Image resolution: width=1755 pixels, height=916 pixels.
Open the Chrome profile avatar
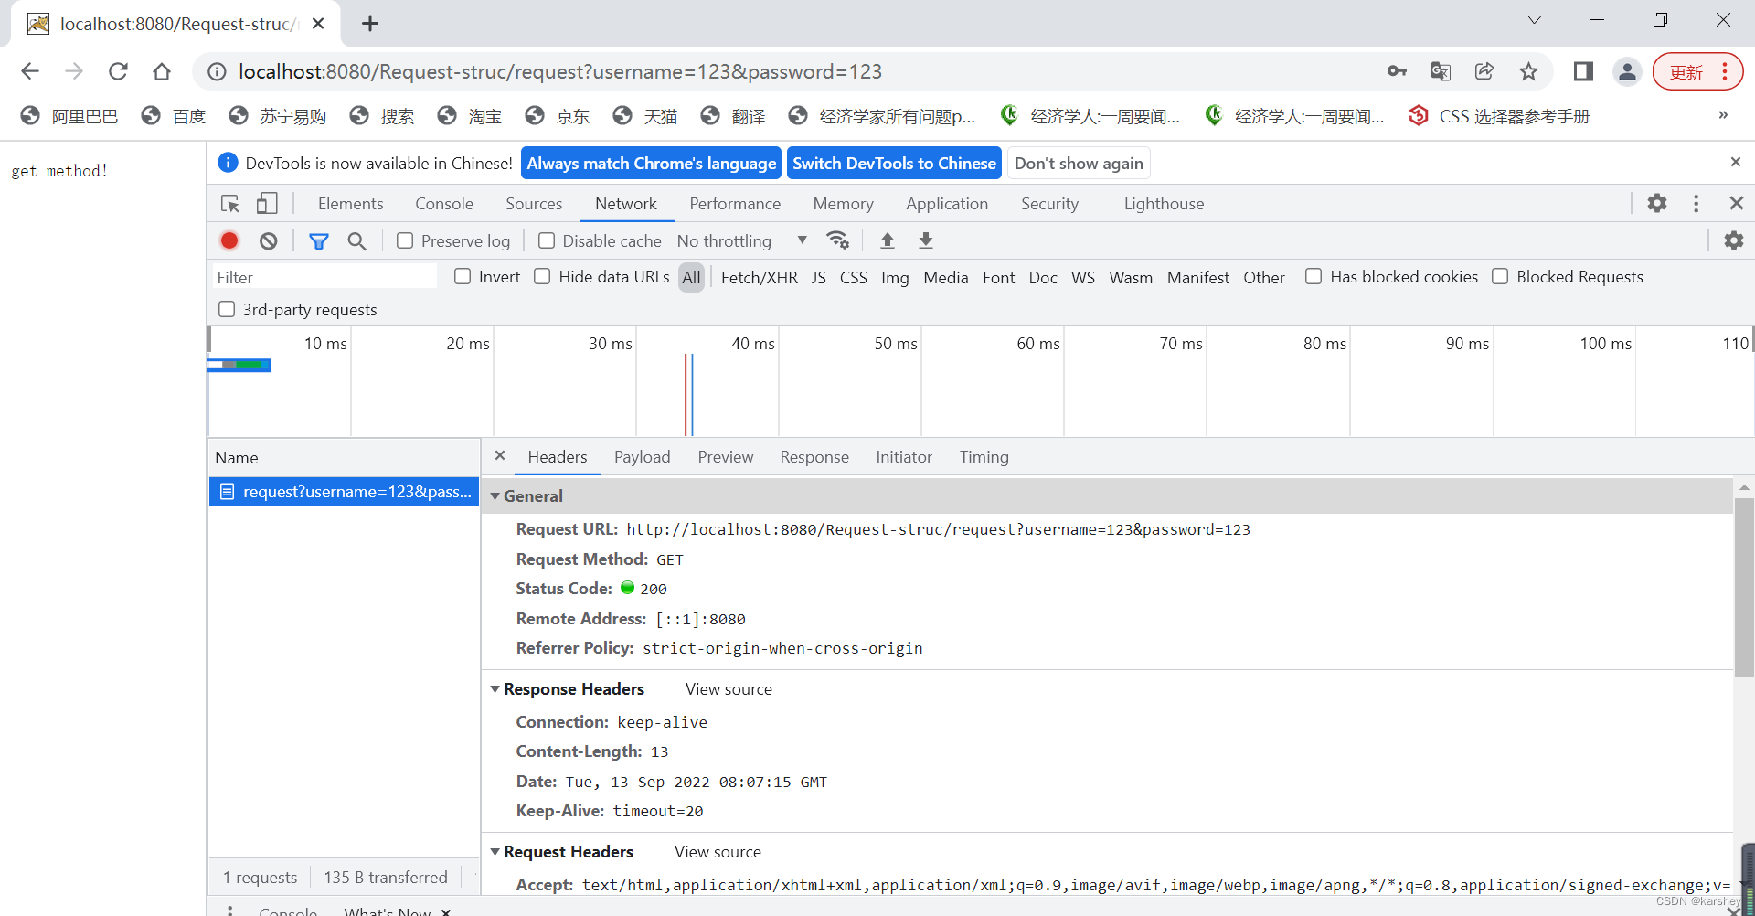1627,71
